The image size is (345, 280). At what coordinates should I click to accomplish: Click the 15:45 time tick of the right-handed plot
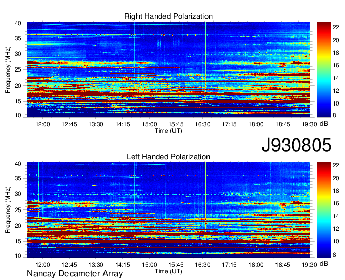pyautogui.click(x=176, y=124)
